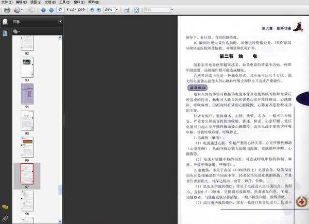Click the fit full page icon
Screen dimensions: 309x224
[x=136, y=10]
